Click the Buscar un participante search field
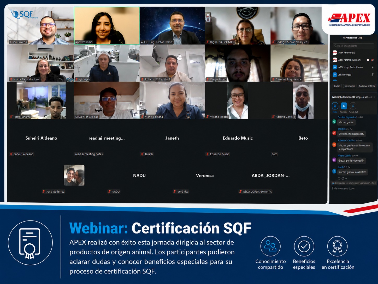 [x=353, y=46]
